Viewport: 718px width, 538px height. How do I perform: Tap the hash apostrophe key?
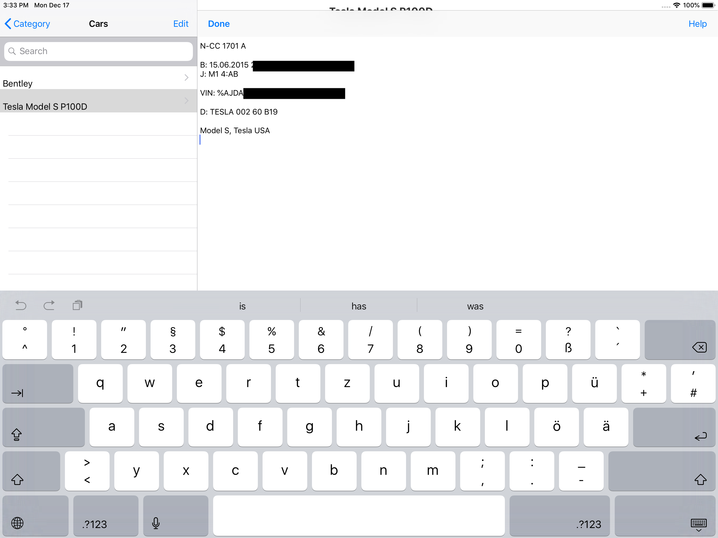coord(693,384)
